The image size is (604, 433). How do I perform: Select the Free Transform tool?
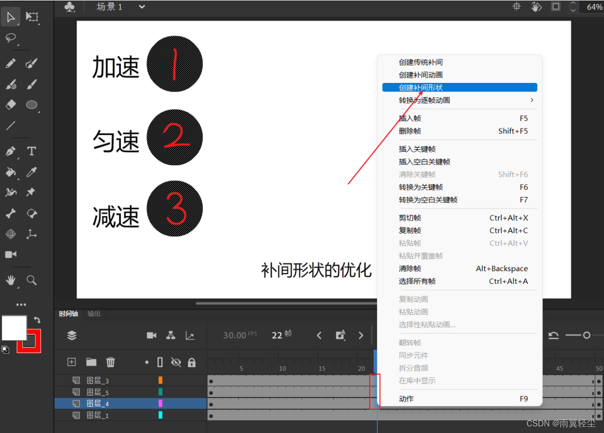pos(31,17)
